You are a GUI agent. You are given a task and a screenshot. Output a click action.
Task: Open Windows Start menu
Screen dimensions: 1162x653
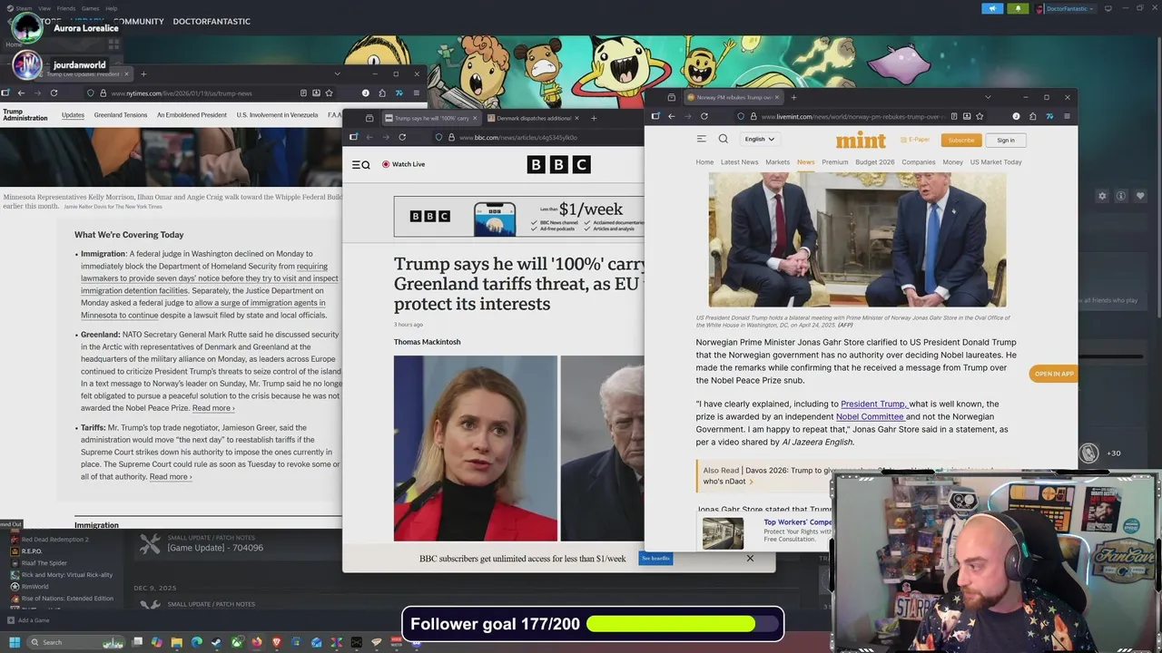point(15,642)
